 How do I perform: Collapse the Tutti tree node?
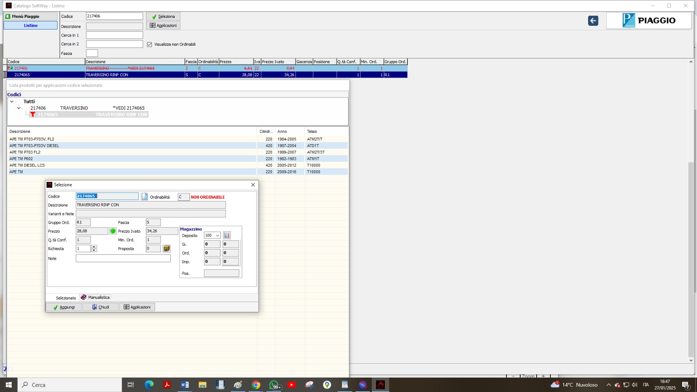12,101
